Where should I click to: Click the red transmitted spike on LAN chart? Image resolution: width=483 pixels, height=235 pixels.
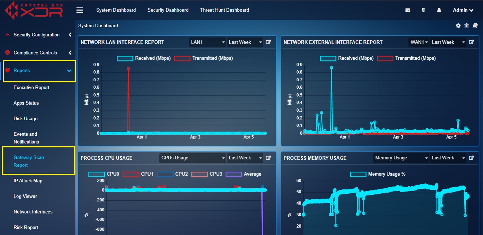(x=128, y=69)
